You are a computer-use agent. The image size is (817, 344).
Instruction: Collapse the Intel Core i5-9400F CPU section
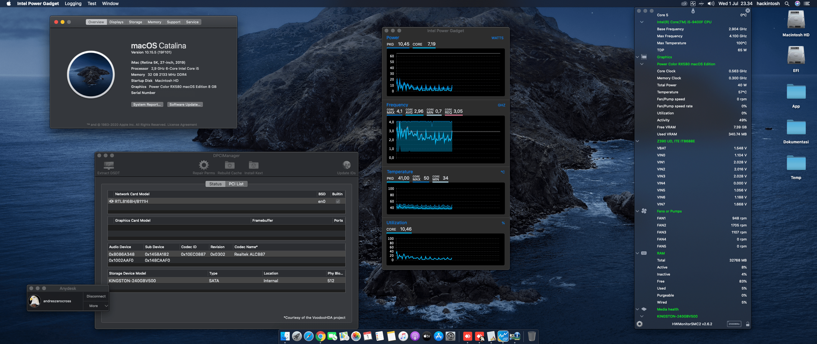pyautogui.click(x=642, y=22)
